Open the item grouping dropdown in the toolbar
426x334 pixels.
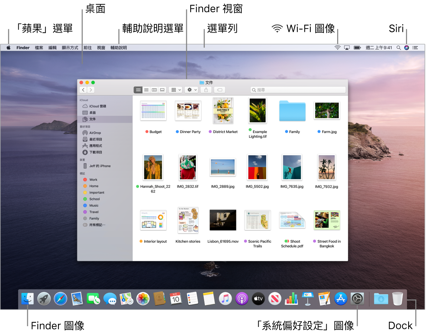pyautogui.click(x=175, y=90)
